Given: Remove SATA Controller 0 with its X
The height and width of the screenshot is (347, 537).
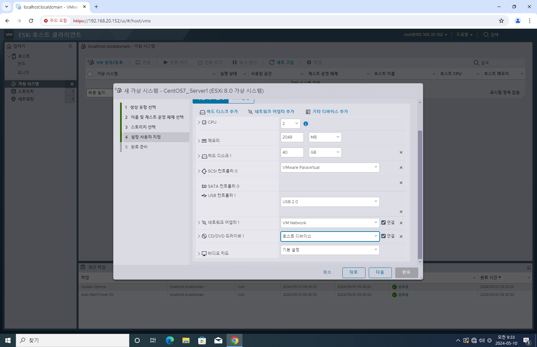Looking at the screenshot, I should tap(401, 183).
